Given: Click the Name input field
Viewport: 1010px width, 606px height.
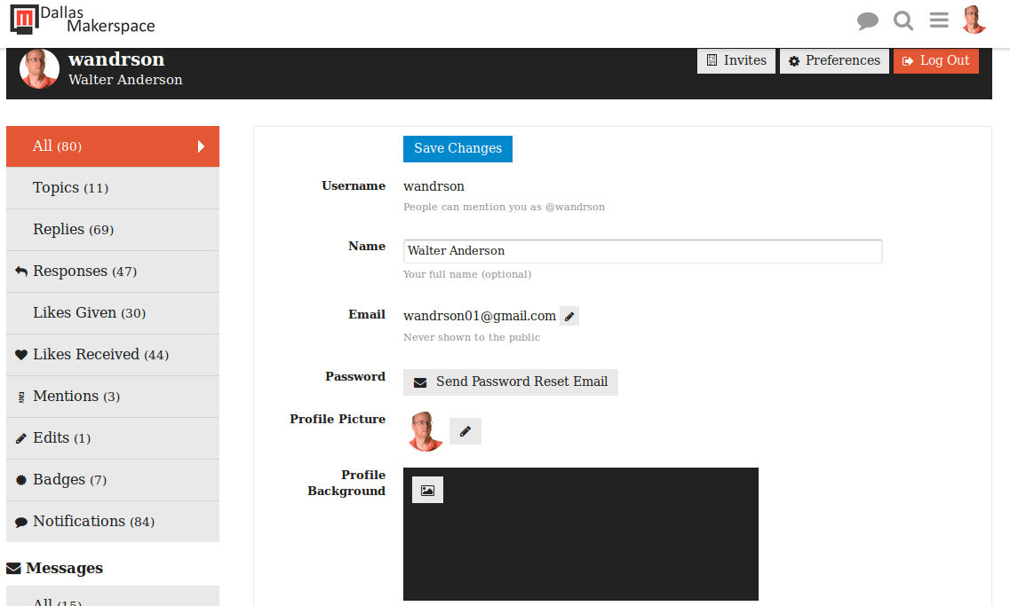Looking at the screenshot, I should click(x=643, y=251).
